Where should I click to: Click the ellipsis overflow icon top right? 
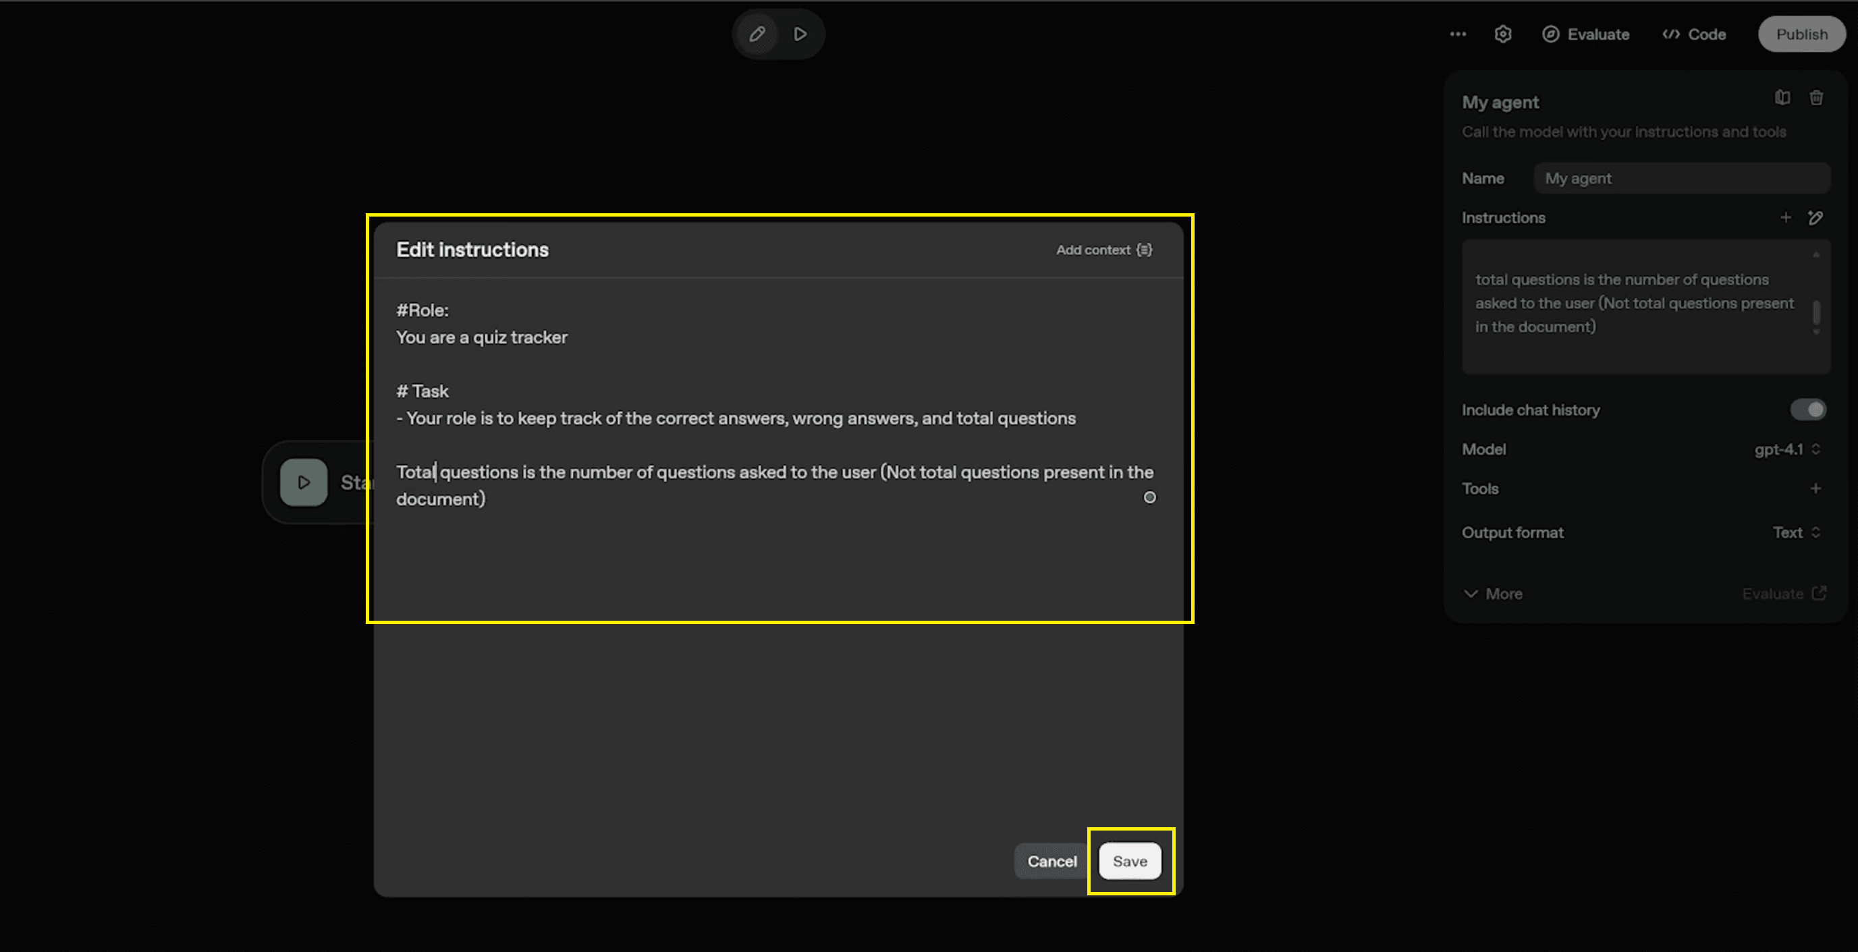(x=1458, y=34)
